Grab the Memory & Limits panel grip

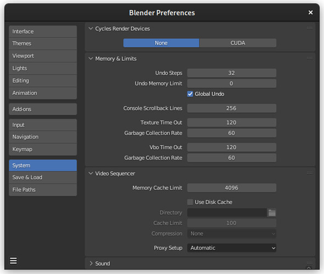click(309, 59)
